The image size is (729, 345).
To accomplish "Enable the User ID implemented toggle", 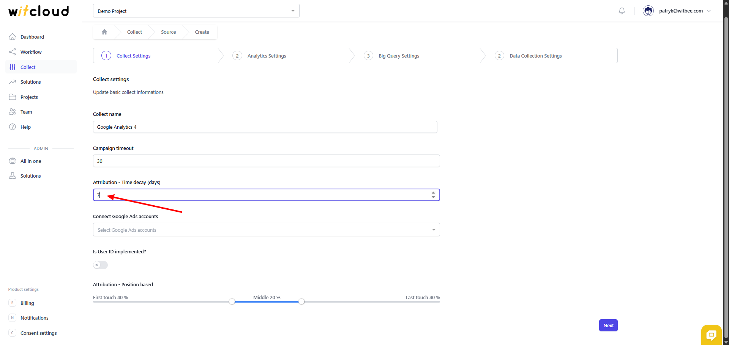I will [x=100, y=265].
